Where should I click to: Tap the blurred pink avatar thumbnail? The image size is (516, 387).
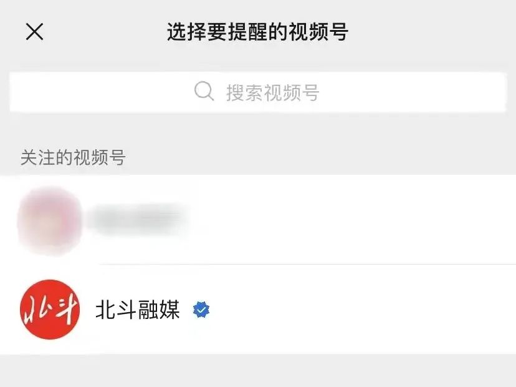click(50, 220)
